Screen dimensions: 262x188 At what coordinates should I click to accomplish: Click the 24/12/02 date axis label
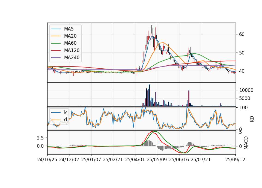point(69,160)
